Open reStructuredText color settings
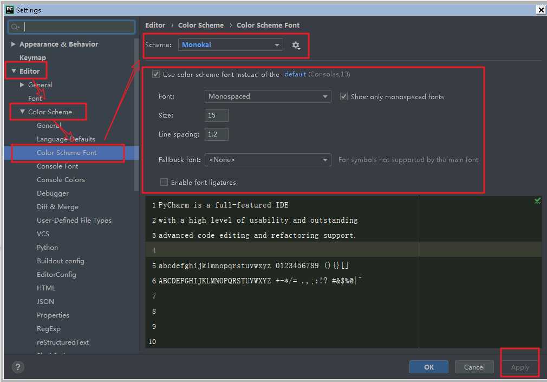Viewport: 547px width, 382px height. [62, 342]
